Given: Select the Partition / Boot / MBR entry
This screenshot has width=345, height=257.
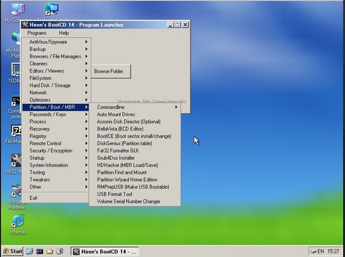Looking at the screenshot, I should [x=56, y=107].
